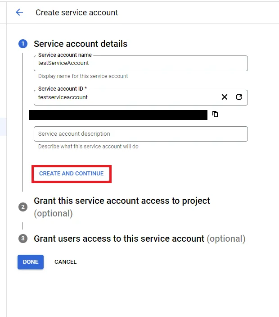Clear the Service account ID field with X
279x317 pixels.
[x=225, y=97]
